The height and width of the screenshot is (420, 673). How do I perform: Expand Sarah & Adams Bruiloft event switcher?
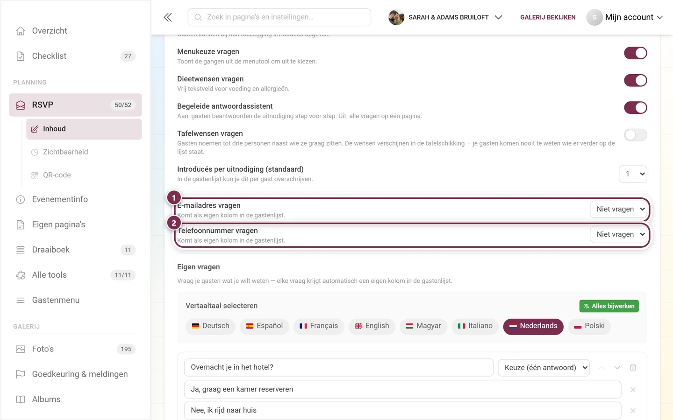click(x=445, y=17)
